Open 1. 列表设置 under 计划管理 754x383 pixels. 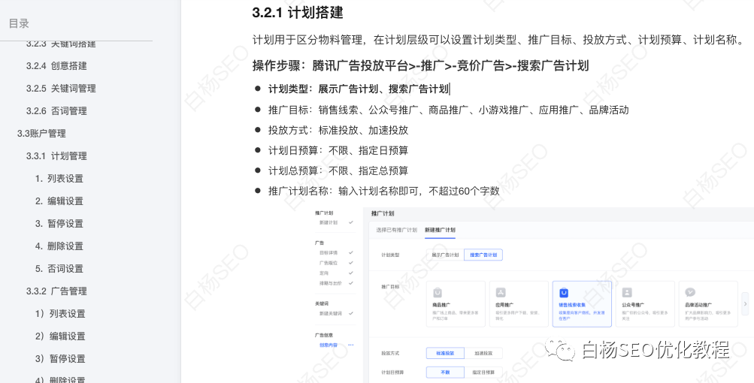click(x=59, y=179)
